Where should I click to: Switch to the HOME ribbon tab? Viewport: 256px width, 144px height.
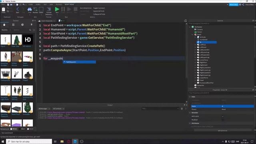coord(30,4)
